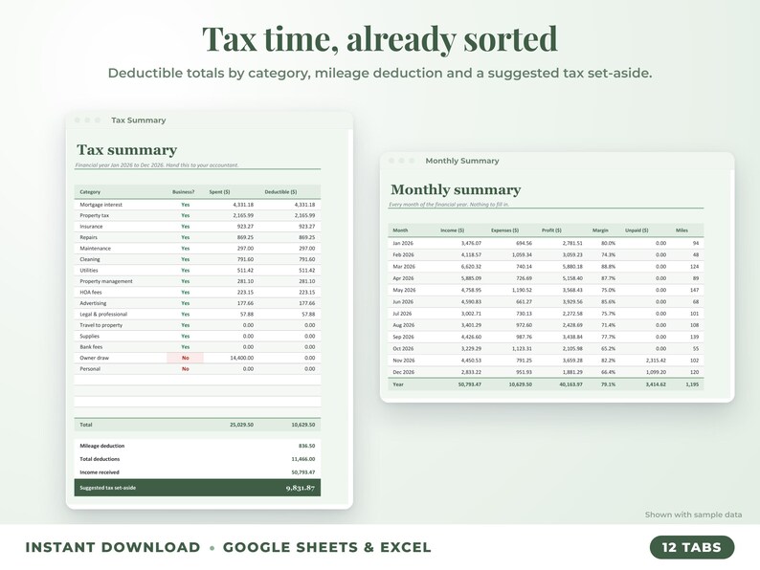
Task: Click the "Every month of the financial year" note
Action: (x=449, y=205)
